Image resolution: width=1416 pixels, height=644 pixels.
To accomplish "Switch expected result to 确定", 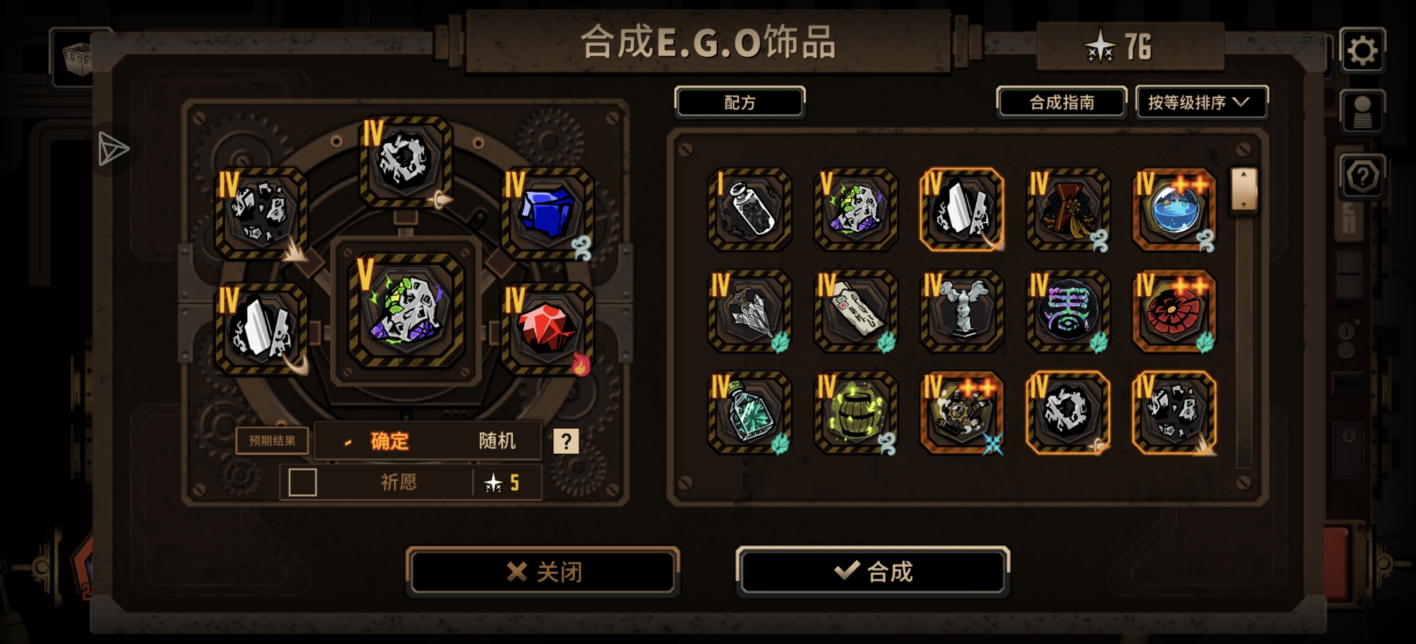I will [x=389, y=441].
